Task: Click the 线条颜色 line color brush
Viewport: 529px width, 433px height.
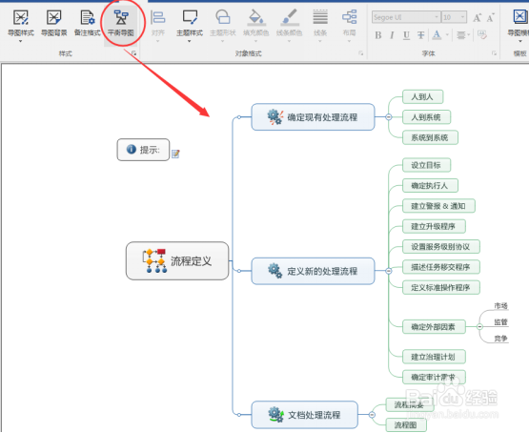Action: click(x=290, y=17)
